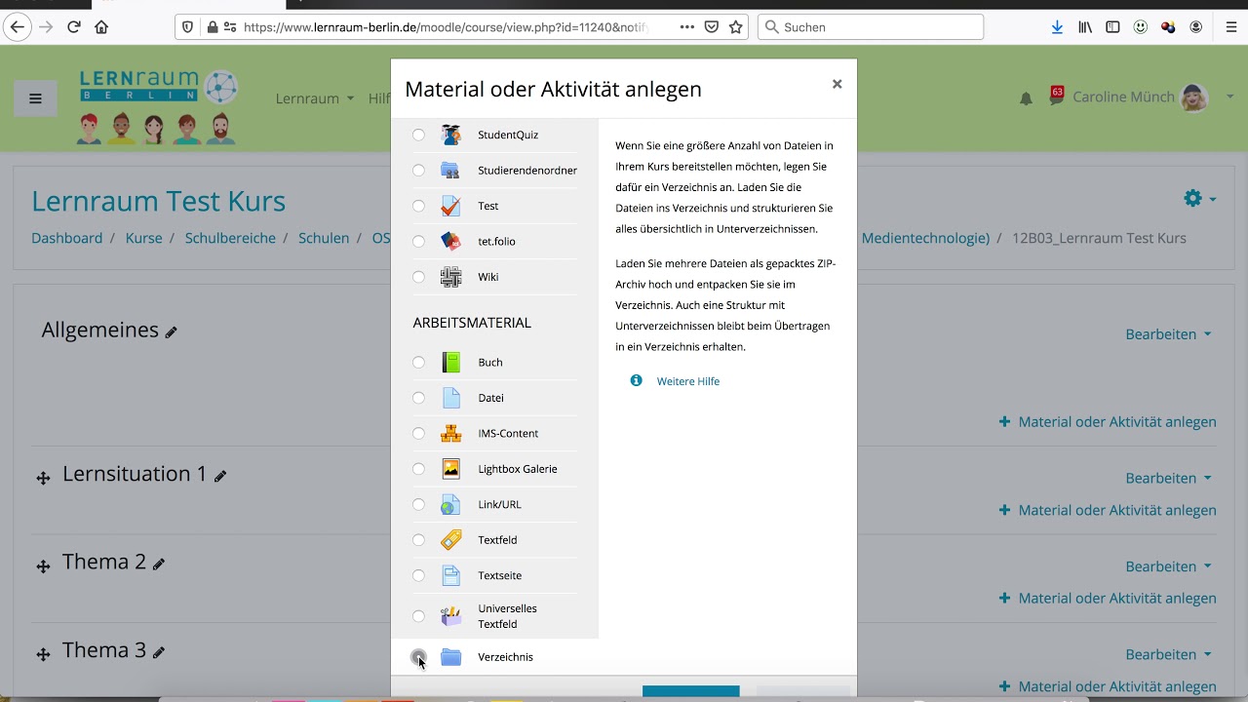Image resolution: width=1248 pixels, height=702 pixels.
Task: Click the Datei document icon
Action: point(450,398)
